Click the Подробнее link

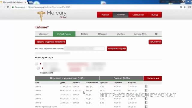pyautogui.click(x=45, y=73)
